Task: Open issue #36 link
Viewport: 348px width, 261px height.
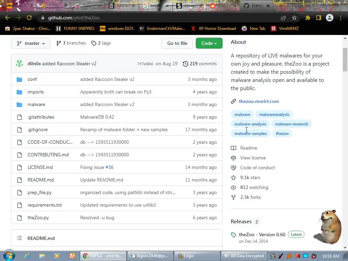Action: (109, 167)
